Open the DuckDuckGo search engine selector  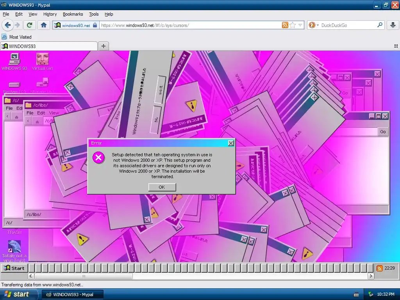314,25
